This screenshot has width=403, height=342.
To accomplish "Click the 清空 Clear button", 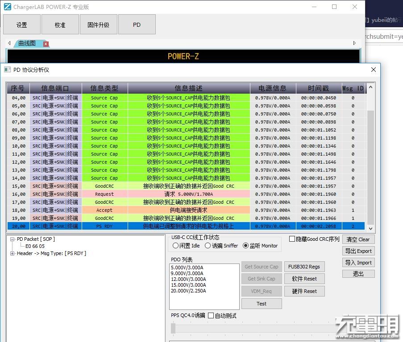I will point(358,239).
